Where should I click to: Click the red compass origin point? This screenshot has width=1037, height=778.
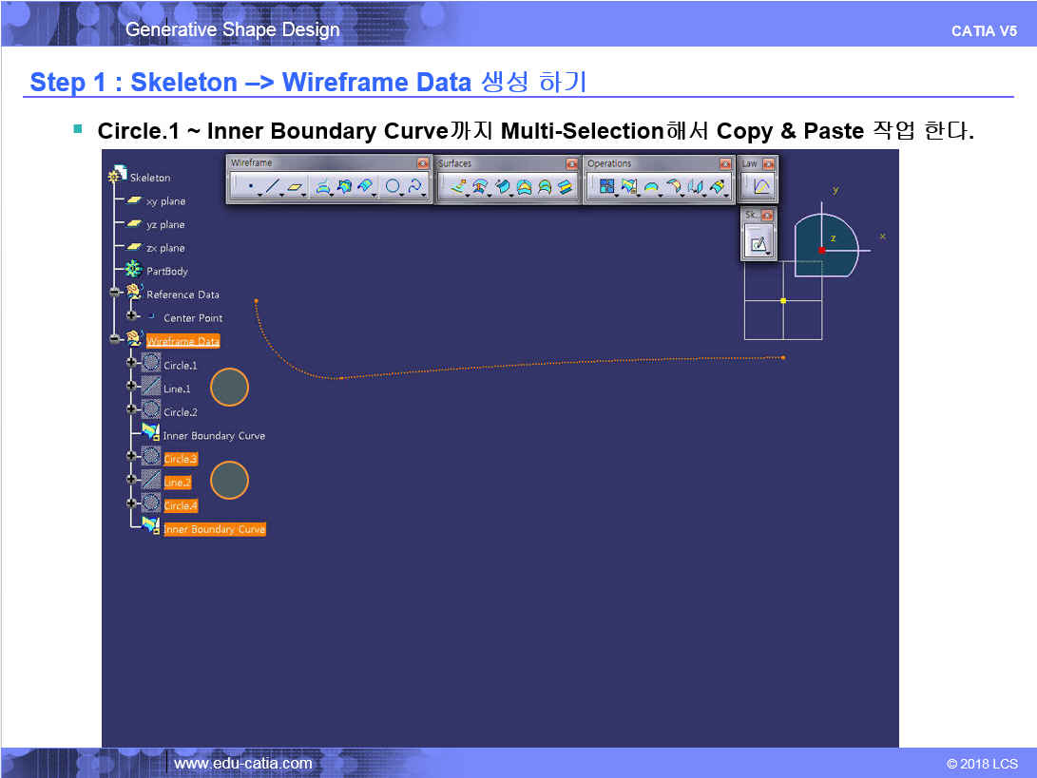822,250
